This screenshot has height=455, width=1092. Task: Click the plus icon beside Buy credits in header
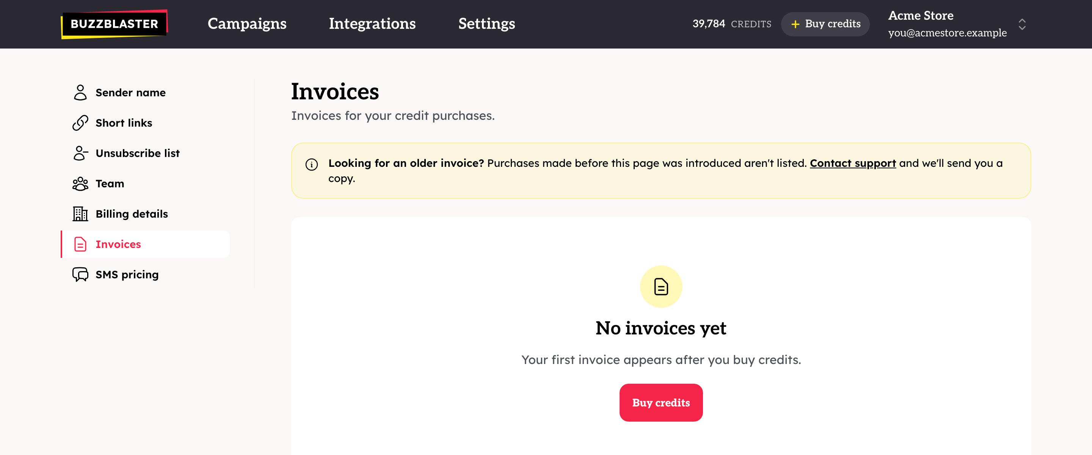(x=795, y=24)
